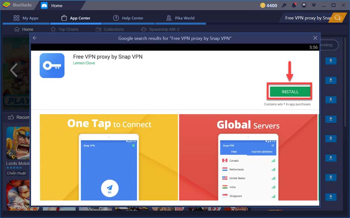Close the Google search results dialog
The image size is (350, 218).
(315, 38)
